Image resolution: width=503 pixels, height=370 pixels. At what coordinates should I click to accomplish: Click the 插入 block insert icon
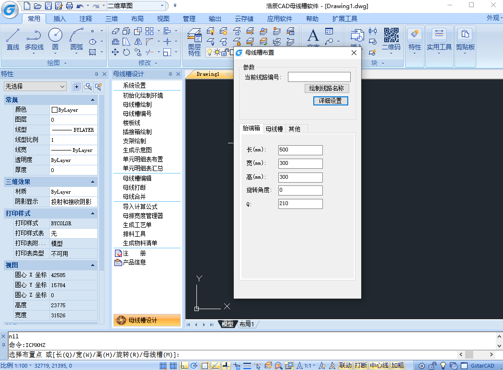pyautogui.click(x=357, y=35)
